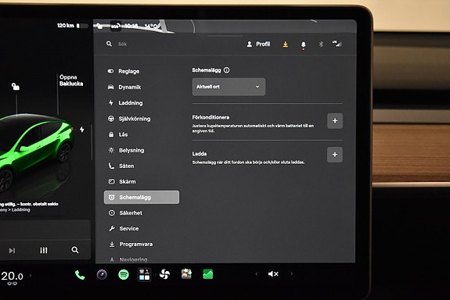Open the Belysning lighting settings

(x=126, y=150)
